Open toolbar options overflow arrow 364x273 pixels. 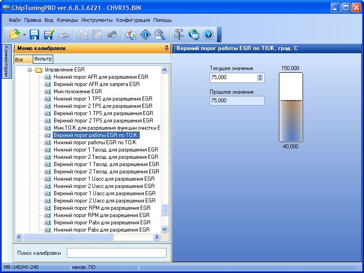(219, 40)
